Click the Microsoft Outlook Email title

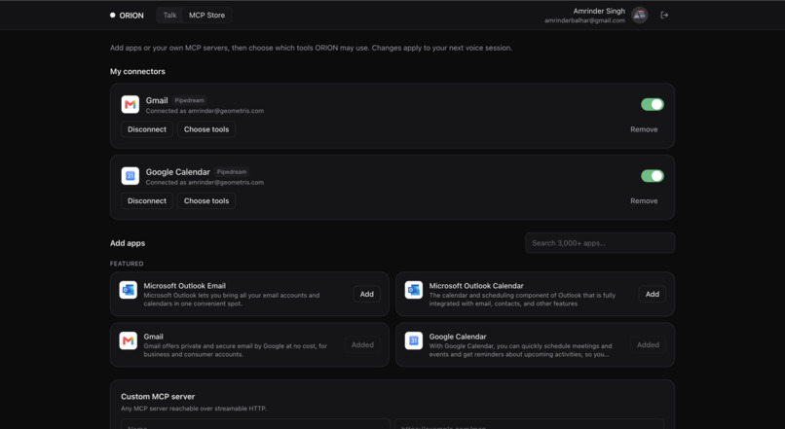185,286
